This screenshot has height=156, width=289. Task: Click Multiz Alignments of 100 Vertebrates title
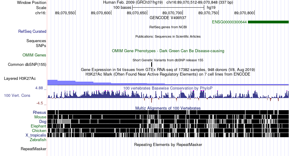tap(168, 108)
